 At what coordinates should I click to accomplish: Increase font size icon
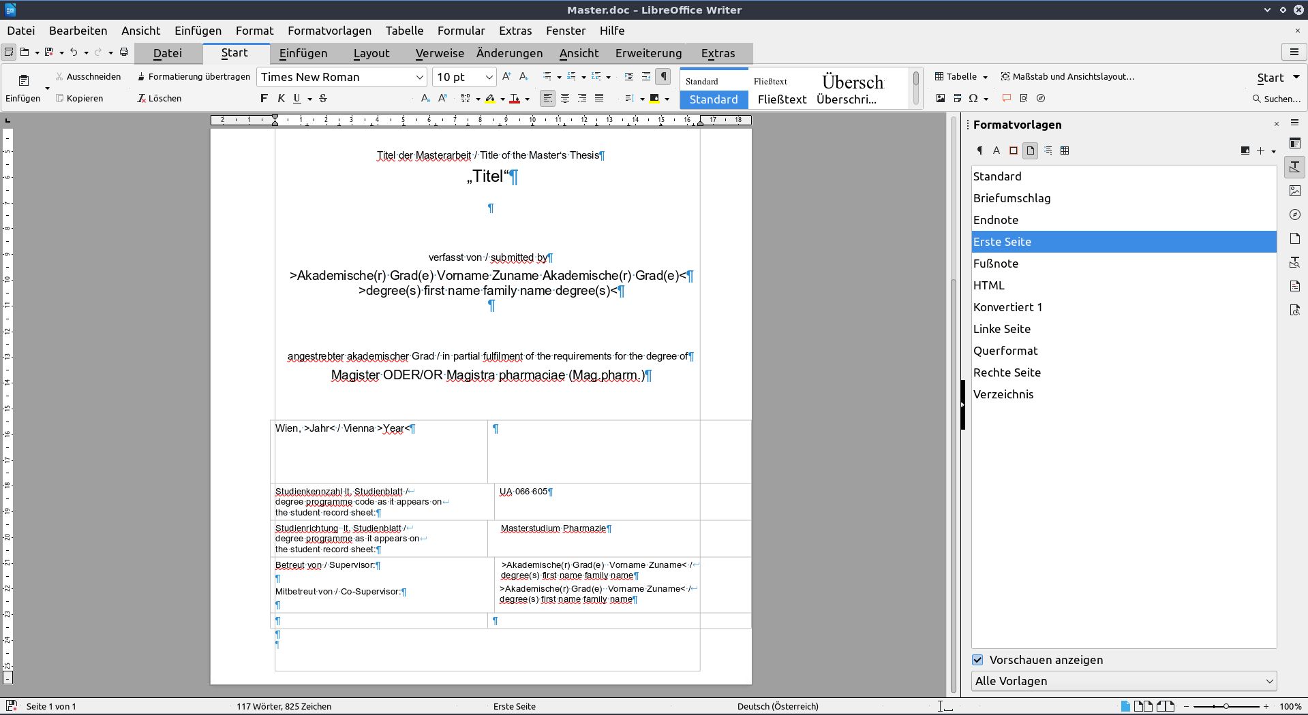(x=506, y=76)
